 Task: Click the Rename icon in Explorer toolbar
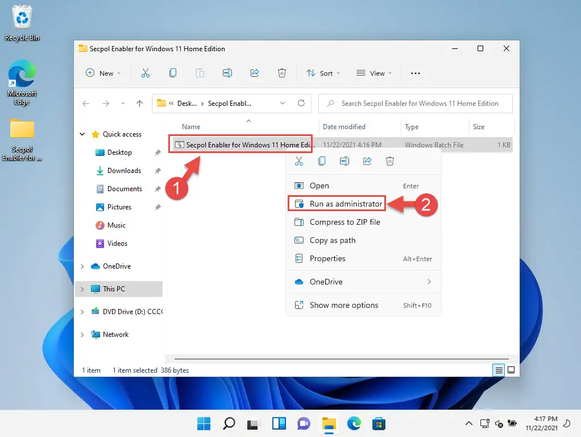(x=227, y=73)
